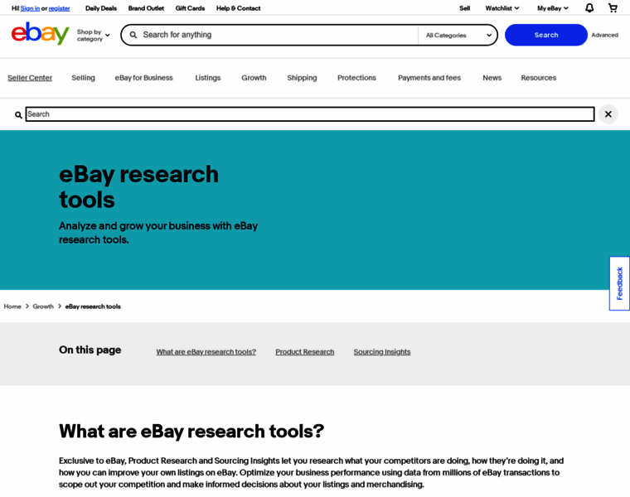Click the magnifier icon beside the Seller Center search

click(18, 115)
